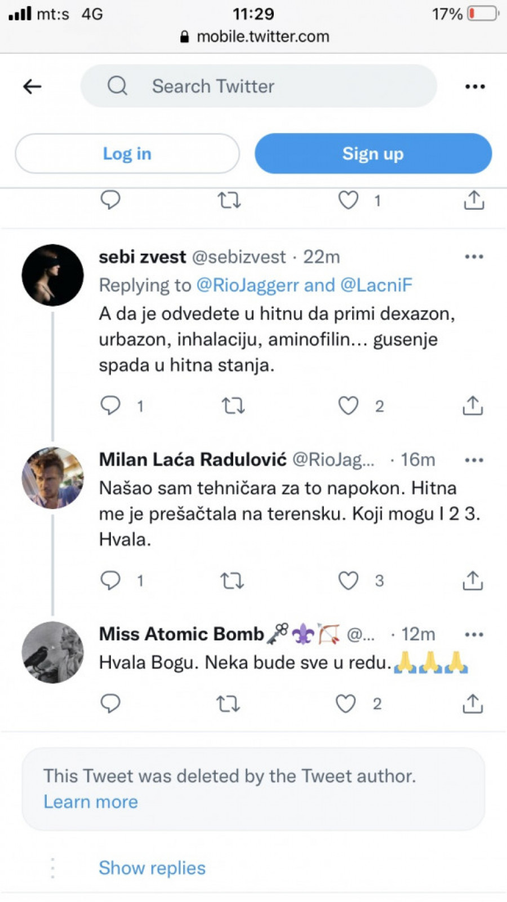Retweet sebi zvest's tweet
The width and height of the screenshot is (507, 902).
click(233, 405)
